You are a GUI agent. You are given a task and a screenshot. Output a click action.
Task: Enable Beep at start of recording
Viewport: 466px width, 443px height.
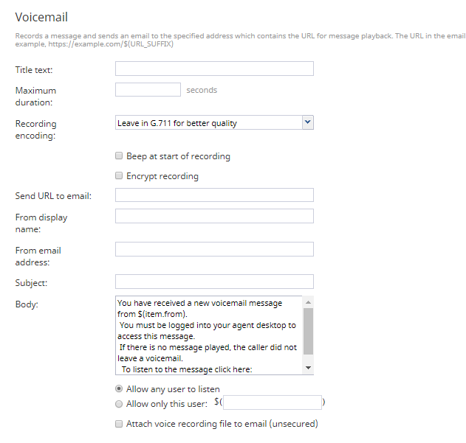click(x=119, y=156)
